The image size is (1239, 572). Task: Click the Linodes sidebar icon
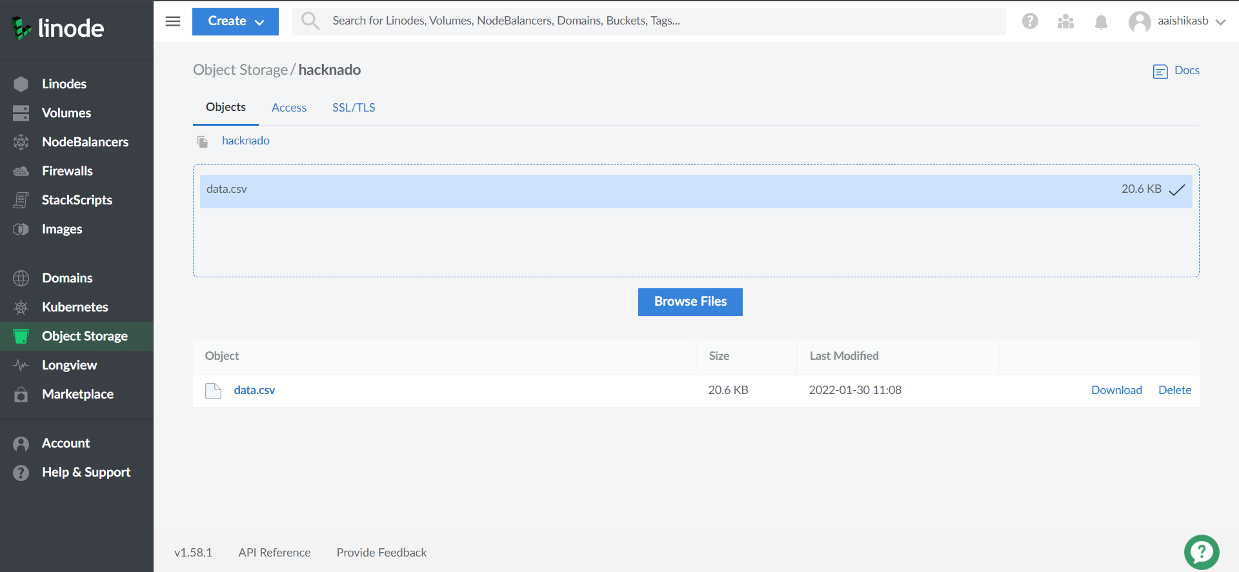21,84
